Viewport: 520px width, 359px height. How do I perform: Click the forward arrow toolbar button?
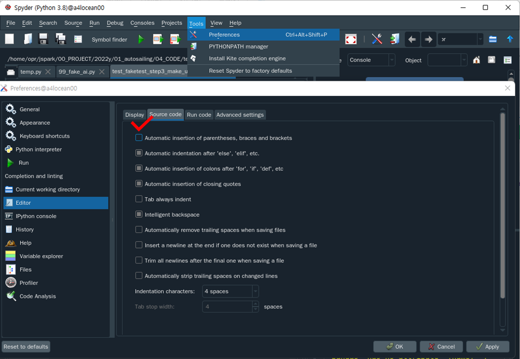click(428, 39)
